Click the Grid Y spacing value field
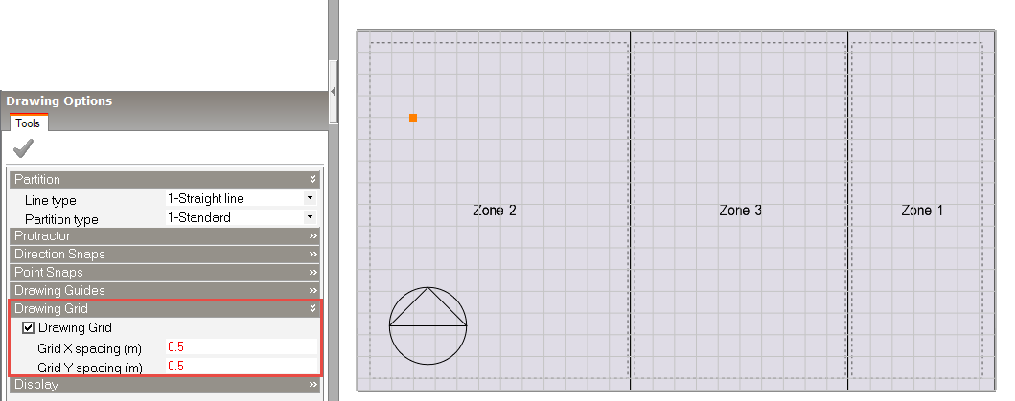Screen dimensions: 1015x401 pos(242,367)
